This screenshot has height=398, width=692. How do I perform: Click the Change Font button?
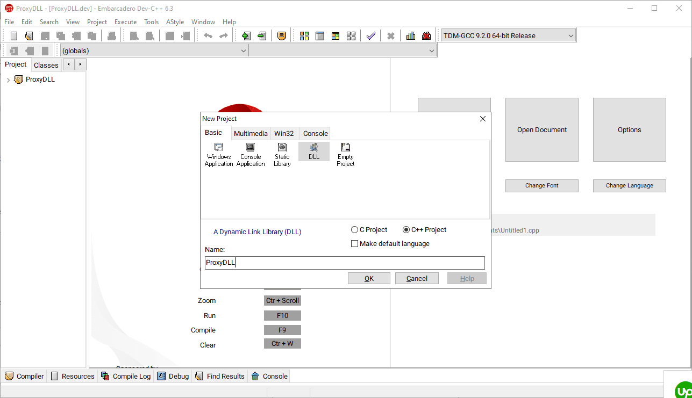tap(542, 186)
